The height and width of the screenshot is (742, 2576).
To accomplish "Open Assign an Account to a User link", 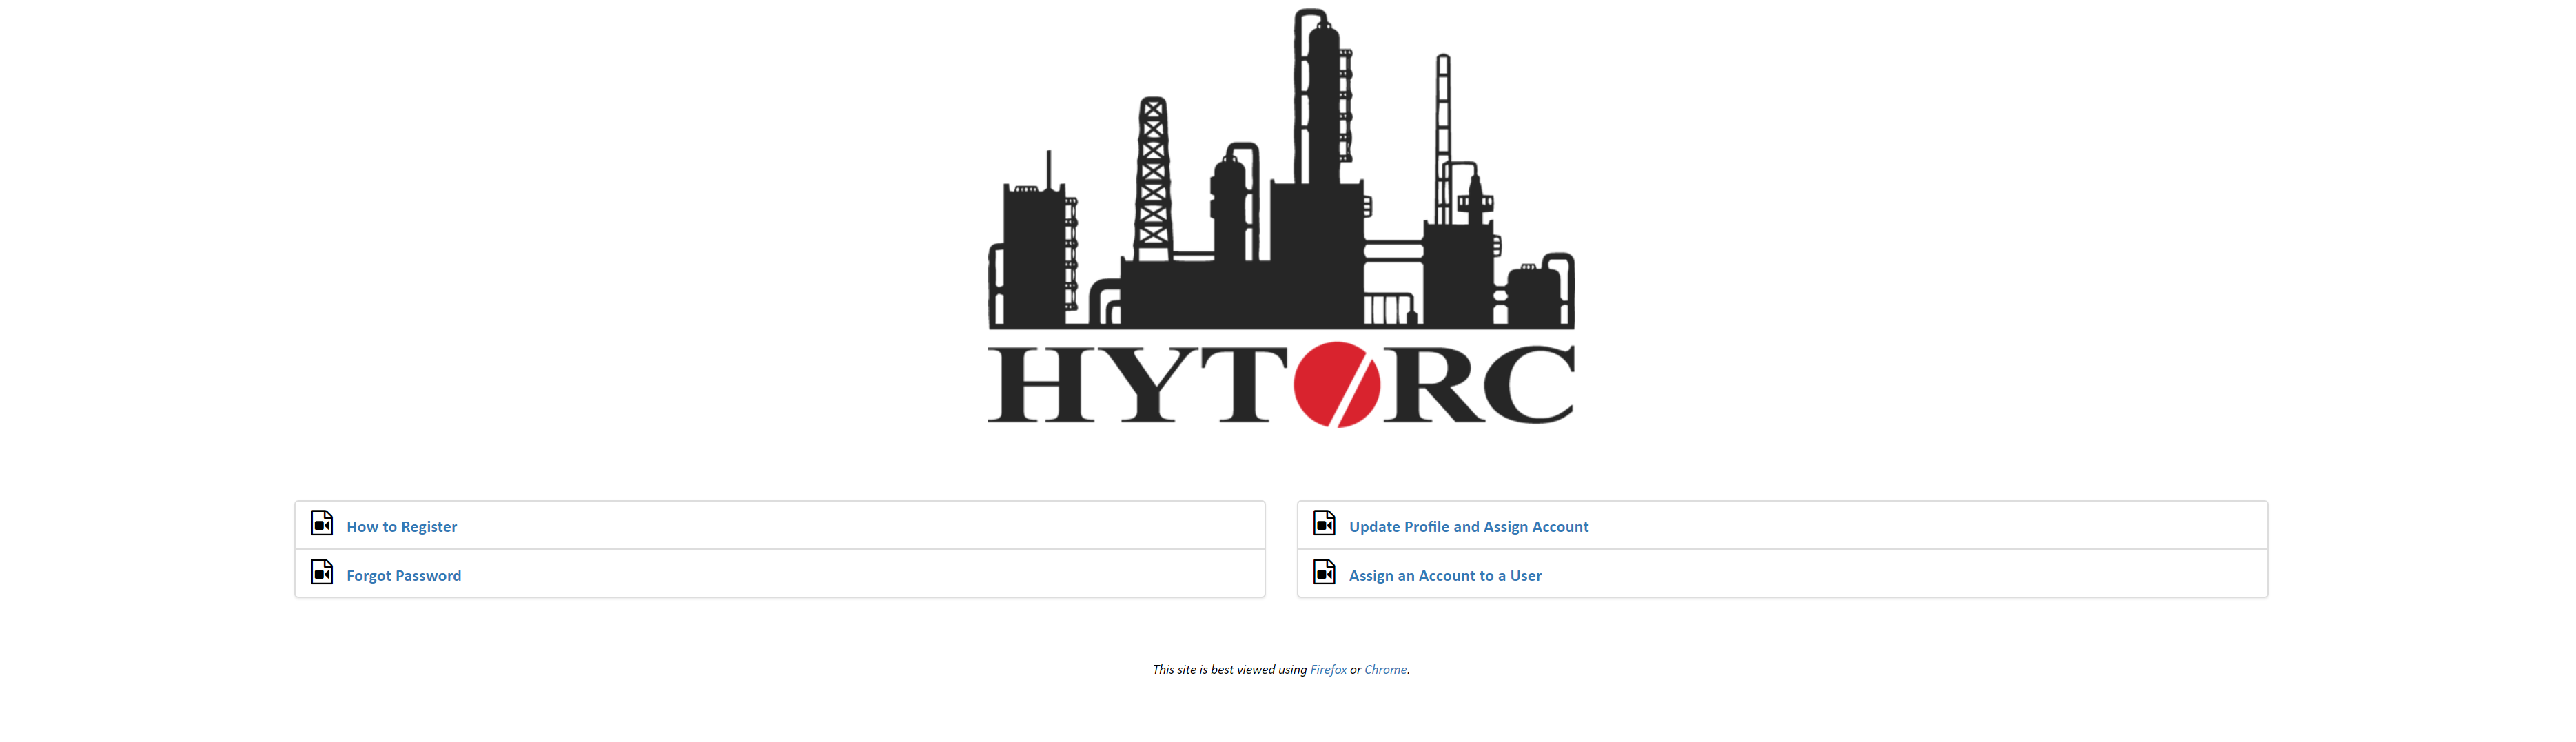I will [x=1445, y=576].
